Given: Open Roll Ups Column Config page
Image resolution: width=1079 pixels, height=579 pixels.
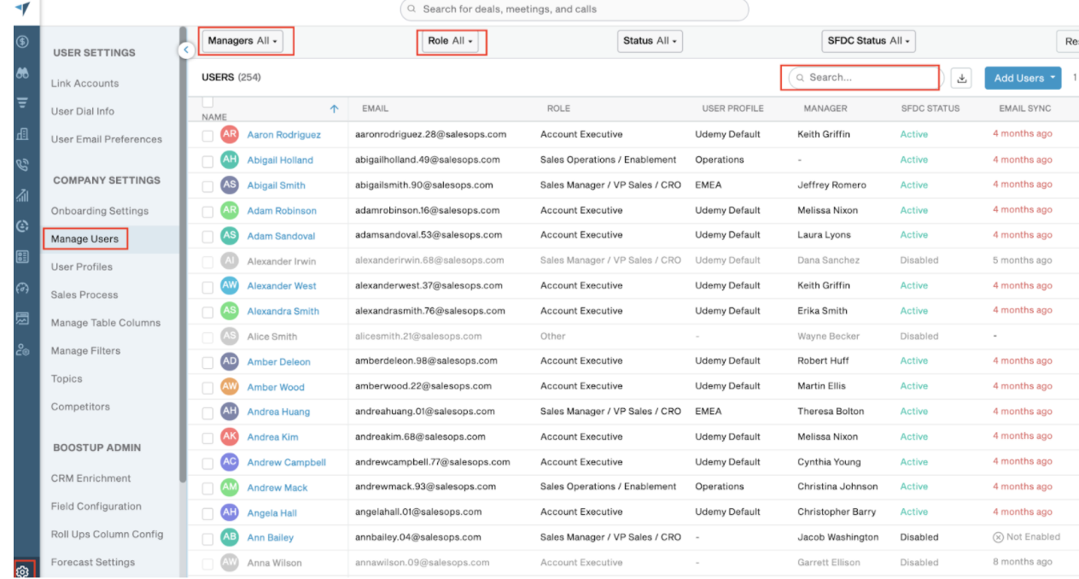Looking at the screenshot, I should pos(107,535).
